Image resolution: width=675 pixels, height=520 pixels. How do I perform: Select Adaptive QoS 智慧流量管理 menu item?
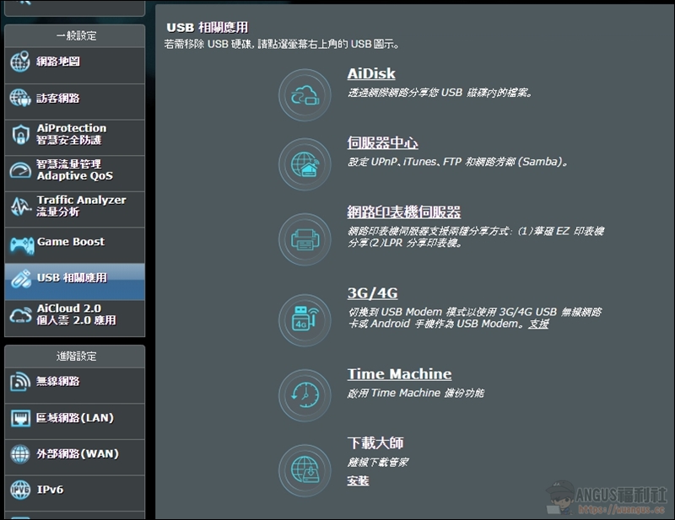(x=74, y=170)
